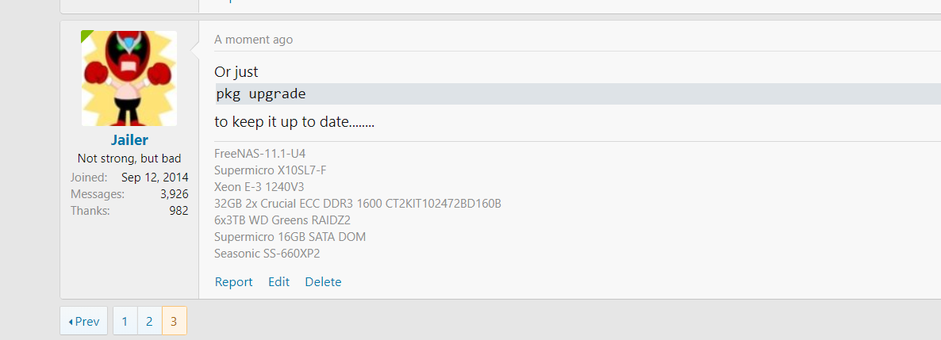
Task: Report this post
Action: click(x=233, y=282)
